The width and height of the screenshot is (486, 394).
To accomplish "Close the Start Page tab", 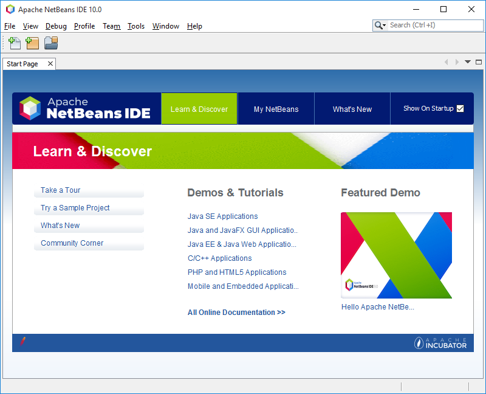I will pyautogui.click(x=50, y=64).
